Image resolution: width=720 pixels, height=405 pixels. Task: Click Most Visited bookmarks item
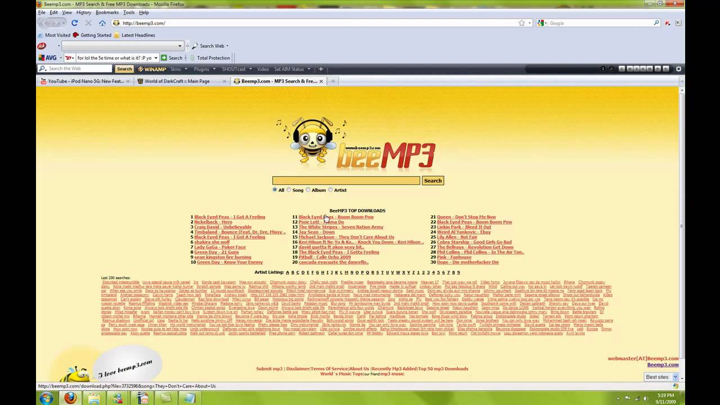(x=54, y=35)
